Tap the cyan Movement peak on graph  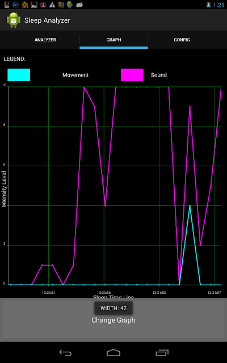click(190, 205)
